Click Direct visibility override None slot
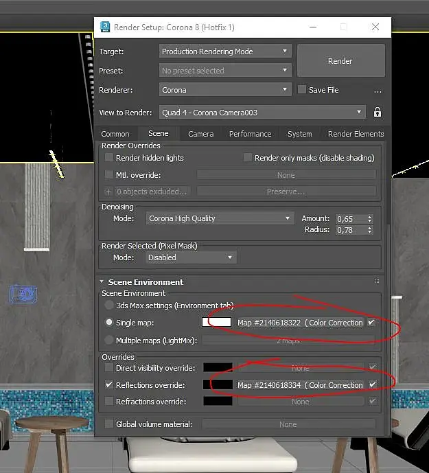This screenshot has height=473, width=429. tap(301, 368)
